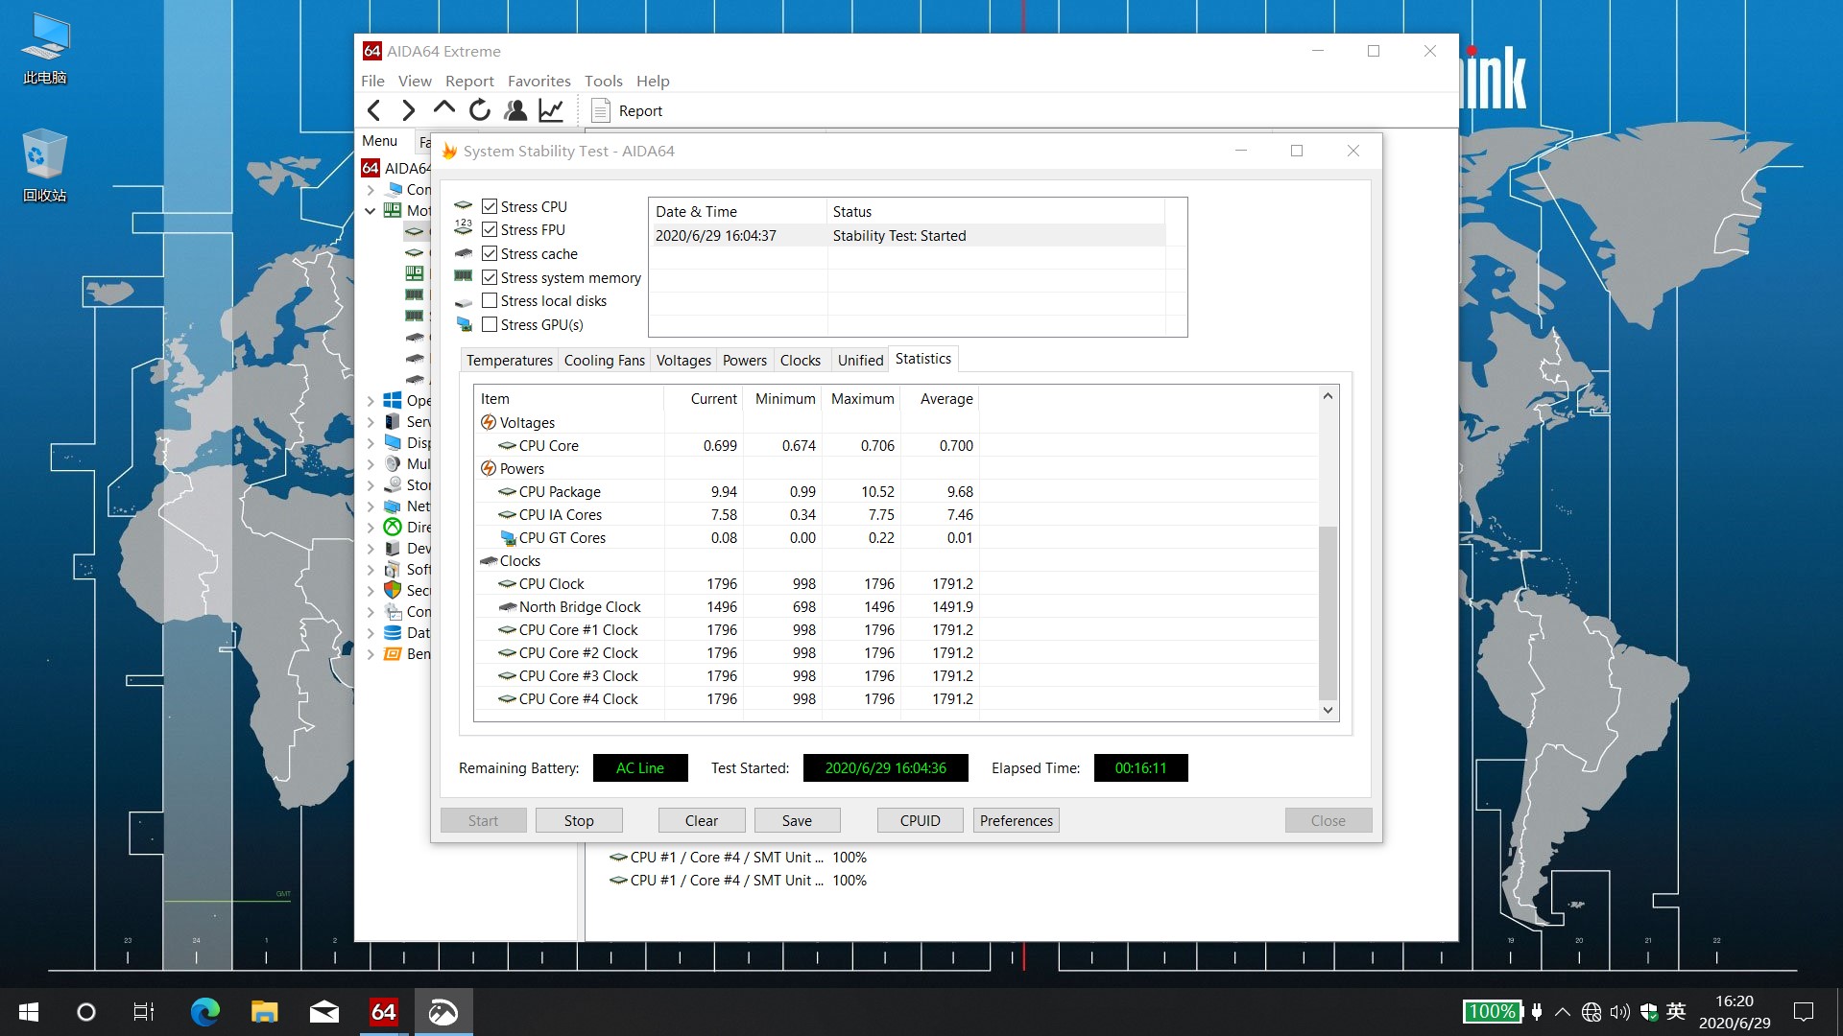Screen dimensions: 1843x1036
Task: Open the View menu
Action: (x=415, y=81)
